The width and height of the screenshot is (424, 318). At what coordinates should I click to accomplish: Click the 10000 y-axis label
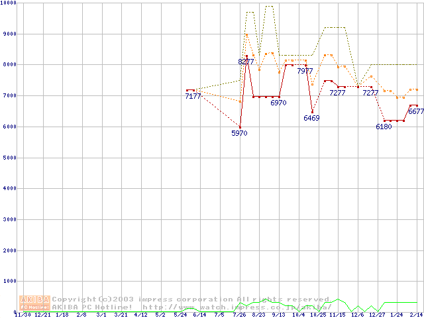point(9,3)
